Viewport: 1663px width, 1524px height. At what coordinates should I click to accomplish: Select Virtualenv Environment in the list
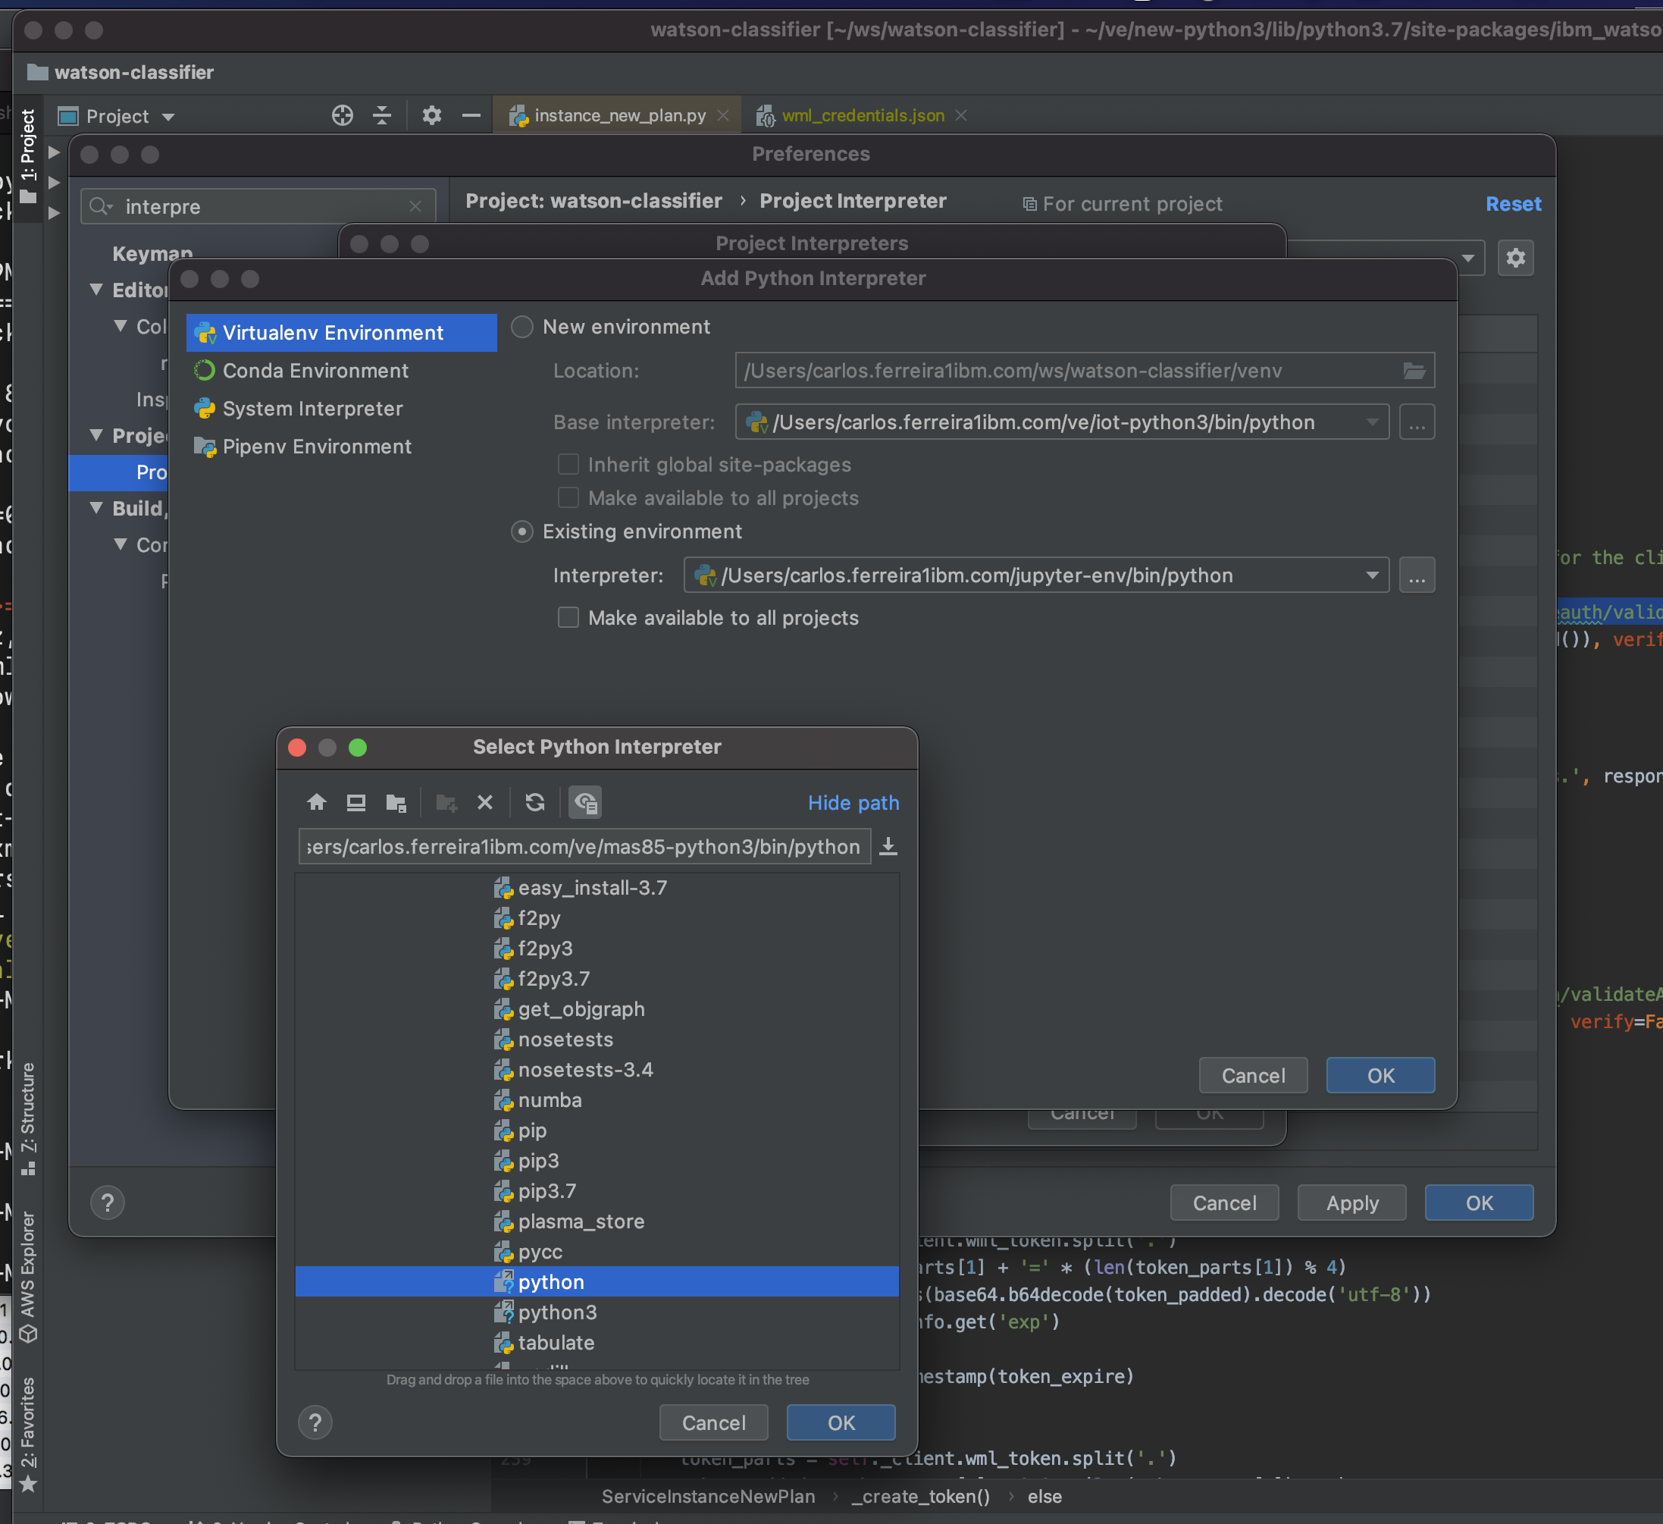click(x=342, y=333)
